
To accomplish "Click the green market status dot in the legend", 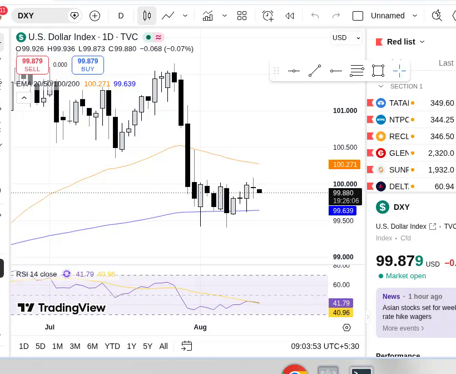I will click(148, 37).
